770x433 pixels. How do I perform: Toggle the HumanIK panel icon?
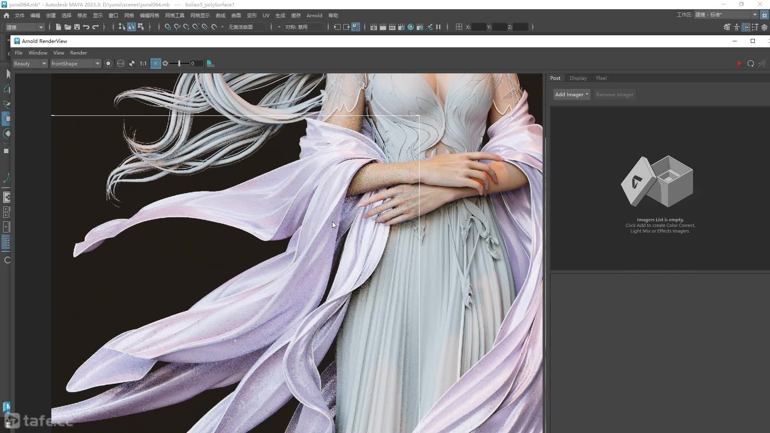(x=736, y=27)
